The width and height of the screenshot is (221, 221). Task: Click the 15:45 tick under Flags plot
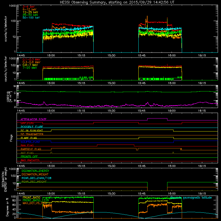(141, 166)
